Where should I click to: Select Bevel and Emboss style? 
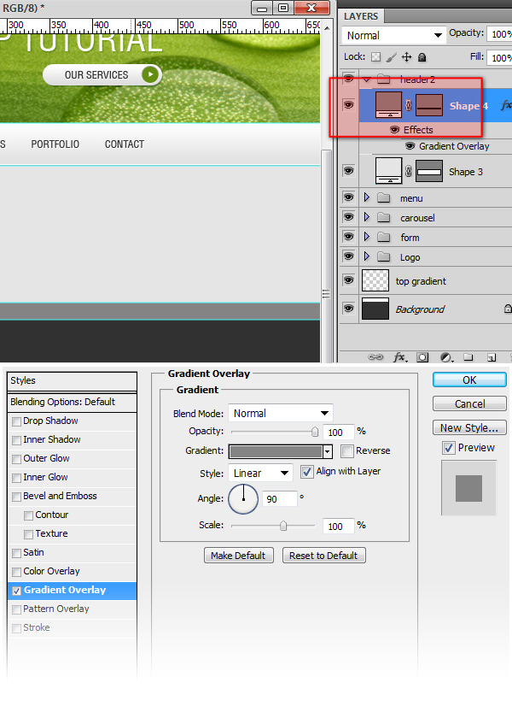[60, 496]
